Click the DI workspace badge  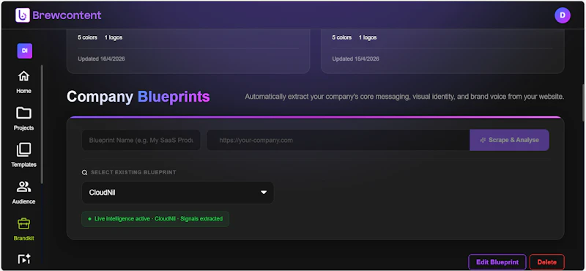point(25,51)
